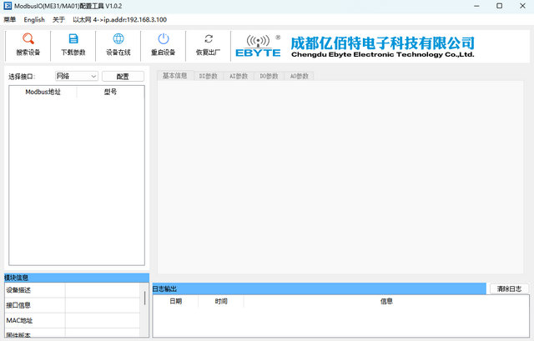Select the DO参数 tab
This screenshot has width=534, height=341.
(269, 76)
